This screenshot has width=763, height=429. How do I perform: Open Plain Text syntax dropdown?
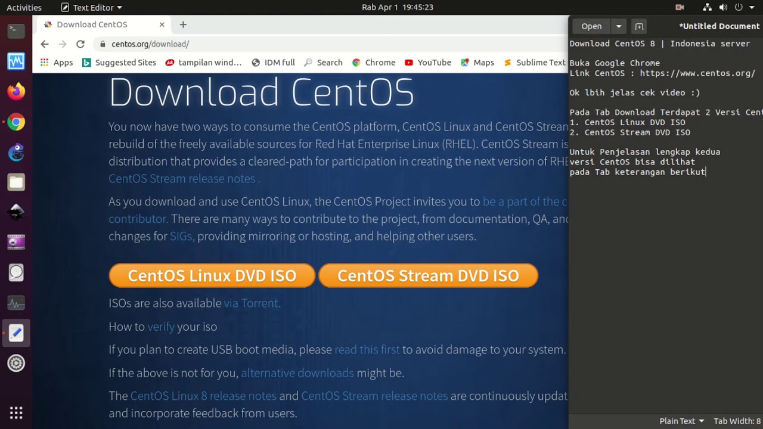tap(682, 421)
